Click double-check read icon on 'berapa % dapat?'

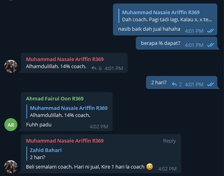tap(211, 45)
